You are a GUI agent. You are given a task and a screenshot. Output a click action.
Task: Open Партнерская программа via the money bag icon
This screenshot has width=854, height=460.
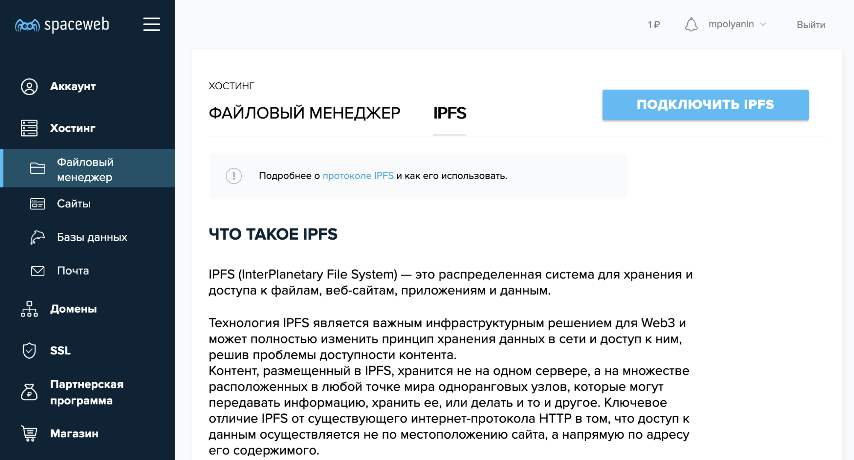click(x=28, y=392)
